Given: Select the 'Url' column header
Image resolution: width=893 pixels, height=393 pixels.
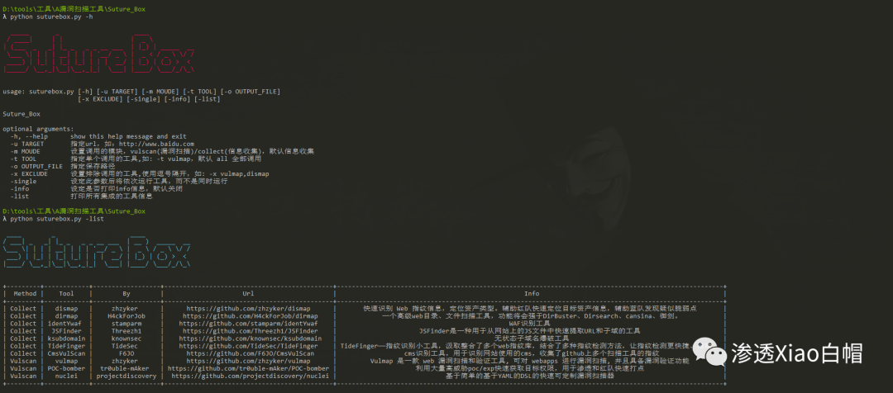Looking at the screenshot, I should 248,293.
